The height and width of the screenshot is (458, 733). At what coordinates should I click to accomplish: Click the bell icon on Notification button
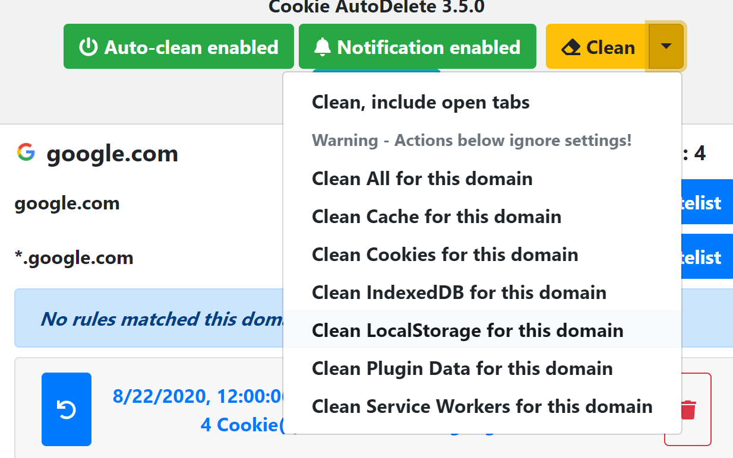coord(323,47)
